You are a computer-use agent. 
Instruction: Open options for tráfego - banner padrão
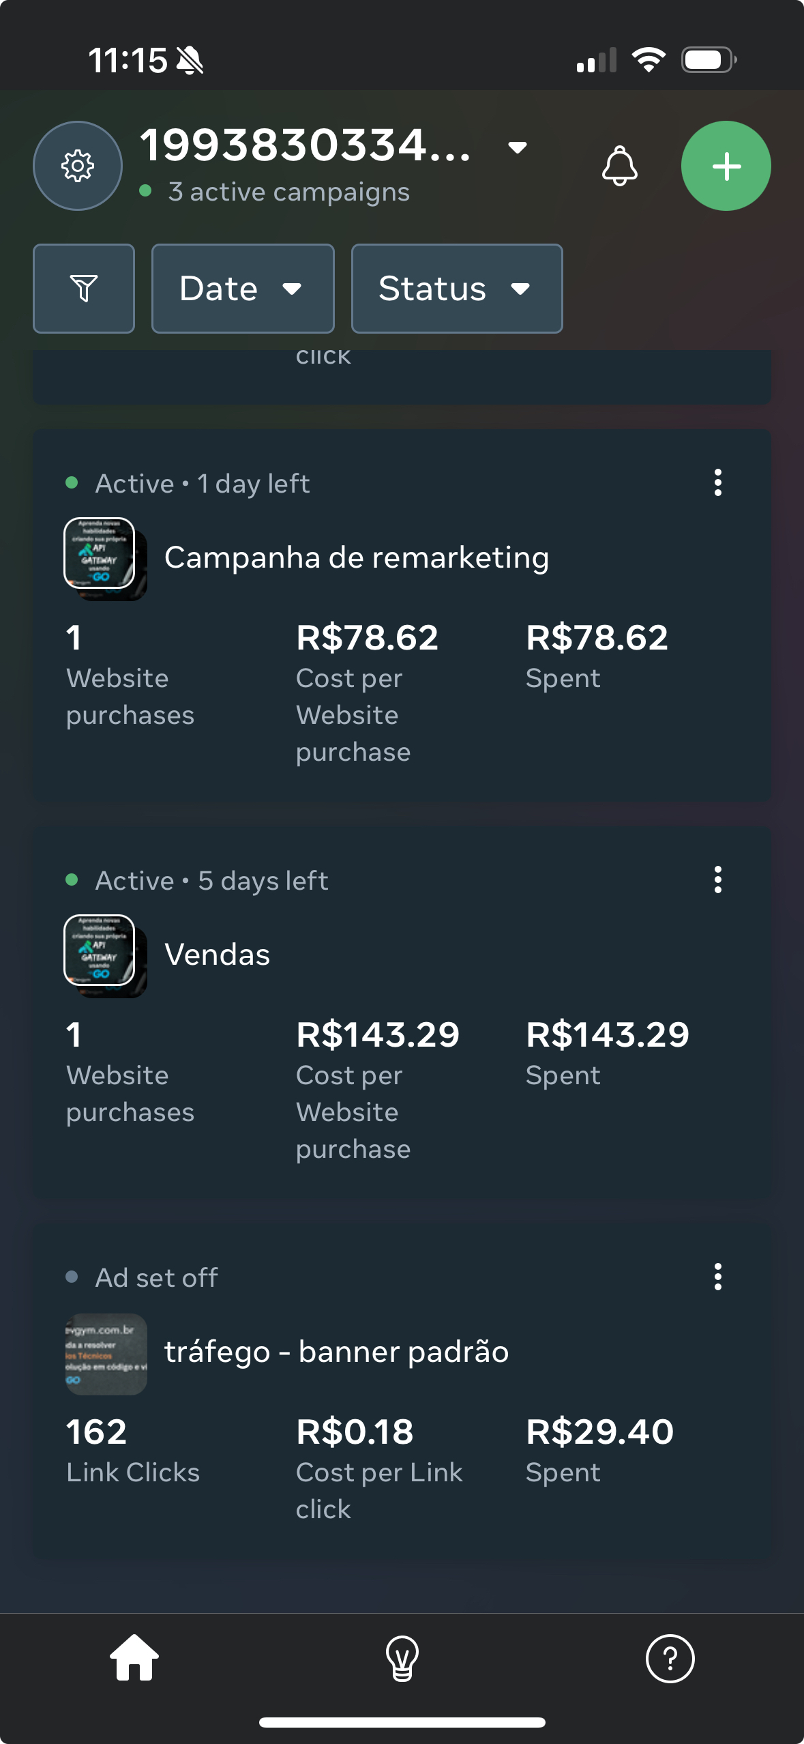(x=717, y=1277)
